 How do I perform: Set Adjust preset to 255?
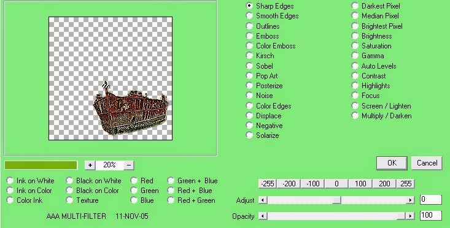[x=406, y=184]
